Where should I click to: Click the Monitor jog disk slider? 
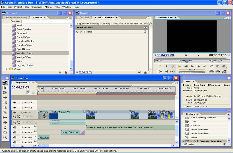coord(192,72)
